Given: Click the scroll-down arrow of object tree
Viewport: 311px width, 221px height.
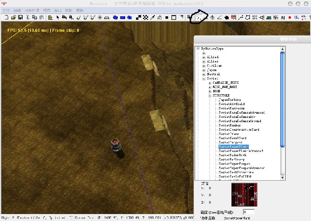Looking at the screenshot, I should [x=283, y=178].
